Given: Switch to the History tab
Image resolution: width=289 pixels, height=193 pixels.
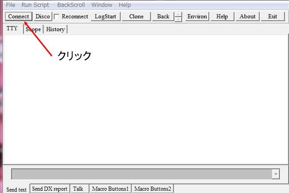Looking at the screenshot, I should click(56, 29).
